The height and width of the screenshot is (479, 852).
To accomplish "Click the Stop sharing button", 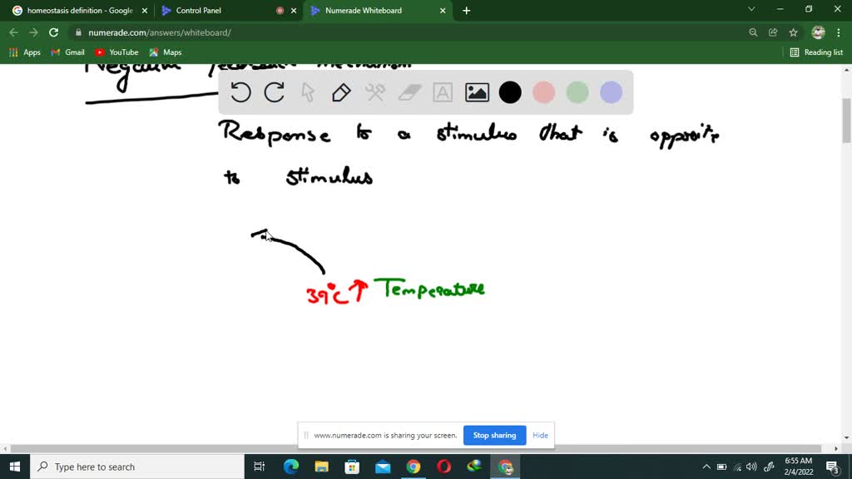I will coord(494,435).
